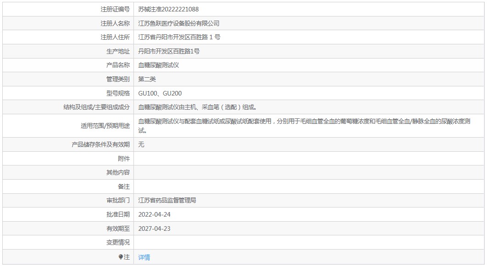Open the 详情 link in the note row
This screenshot has height=266, width=487.
tap(144, 257)
